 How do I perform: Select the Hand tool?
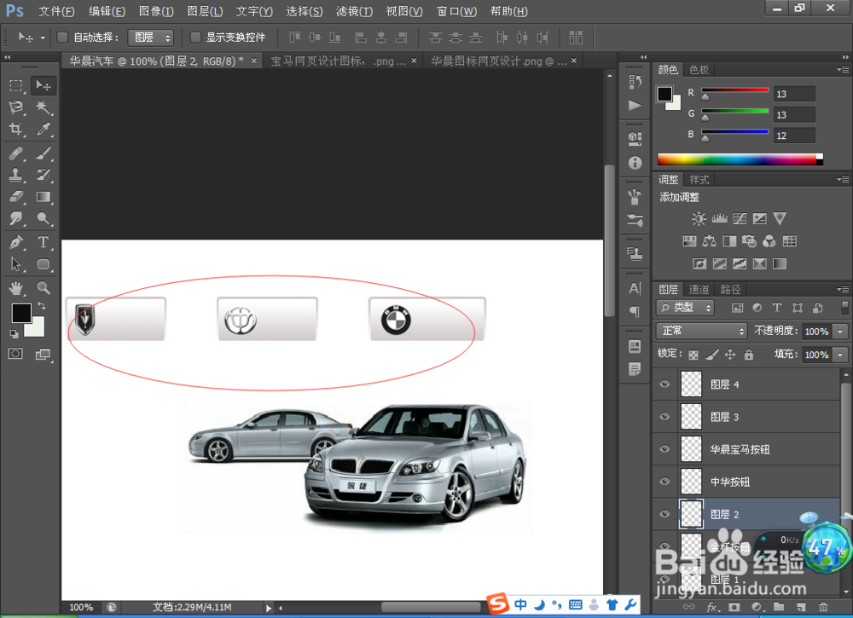[15, 287]
